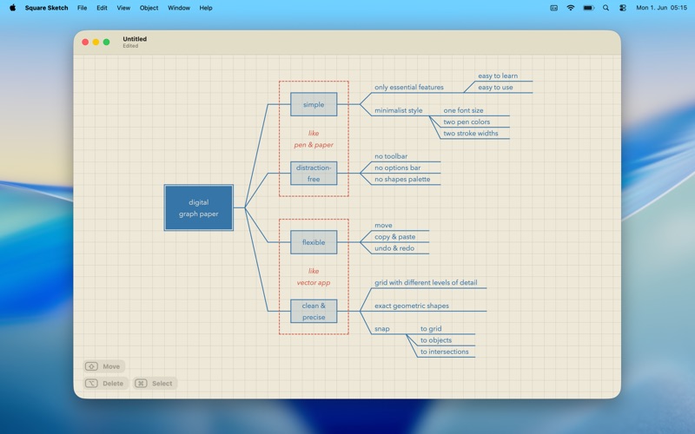Open Control Center icon in menu bar
This screenshot has height=434, width=695.
(623, 8)
